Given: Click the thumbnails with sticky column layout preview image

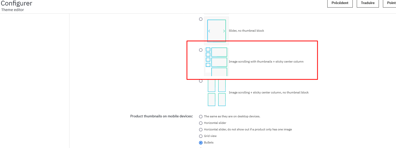Looking at the screenshot, I should pyautogui.click(x=216, y=62).
